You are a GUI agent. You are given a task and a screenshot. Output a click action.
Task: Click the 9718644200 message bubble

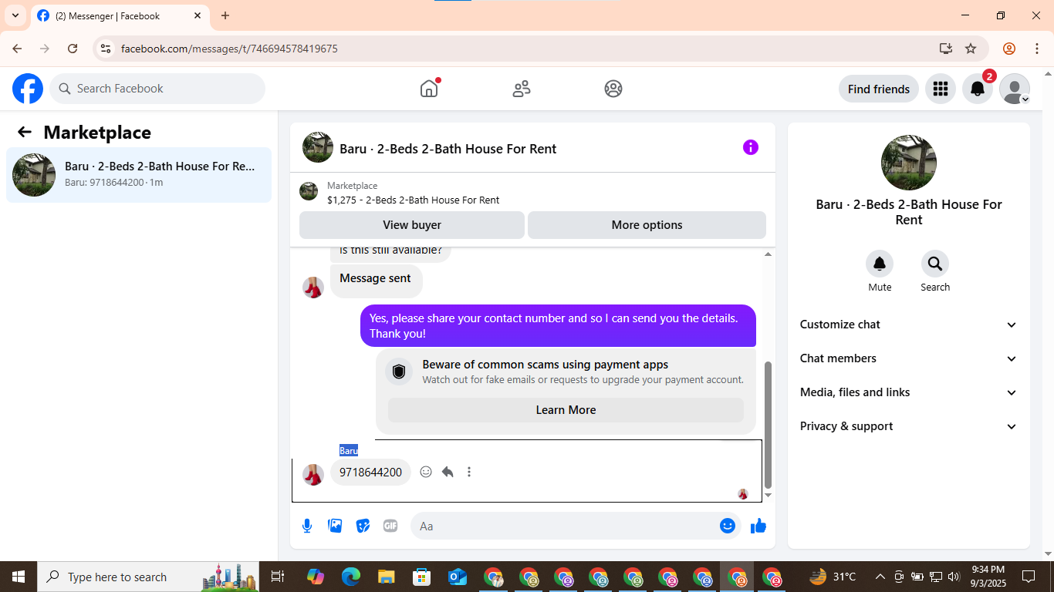click(370, 472)
